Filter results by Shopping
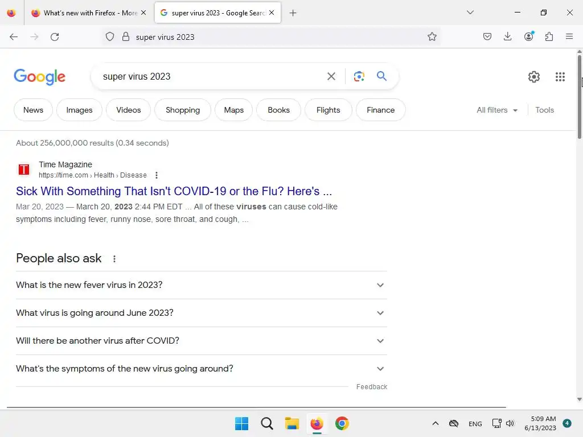583x437 pixels. point(183,110)
